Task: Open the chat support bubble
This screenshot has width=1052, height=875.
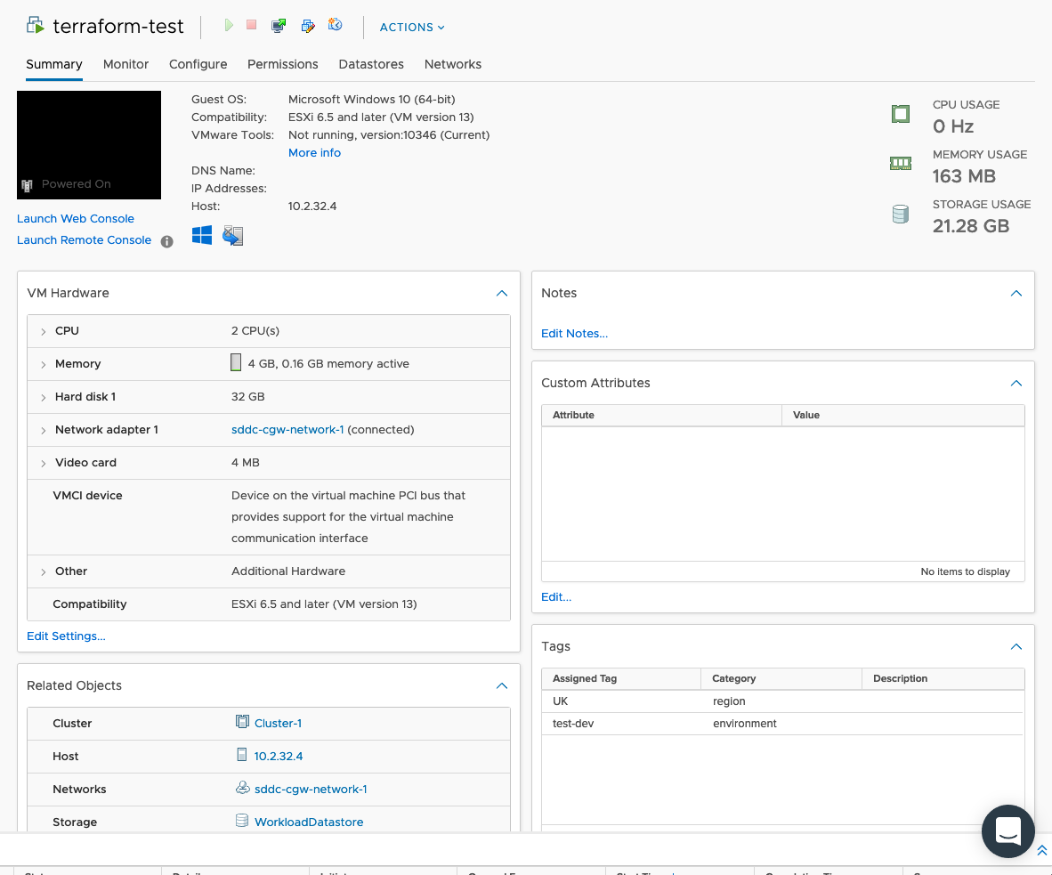Action: coord(1007,830)
